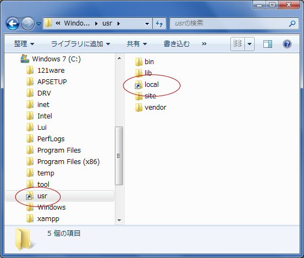The height and width of the screenshot is (258, 304).
Task: Select the Intel folder in tree
Action: tap(44, 116)
